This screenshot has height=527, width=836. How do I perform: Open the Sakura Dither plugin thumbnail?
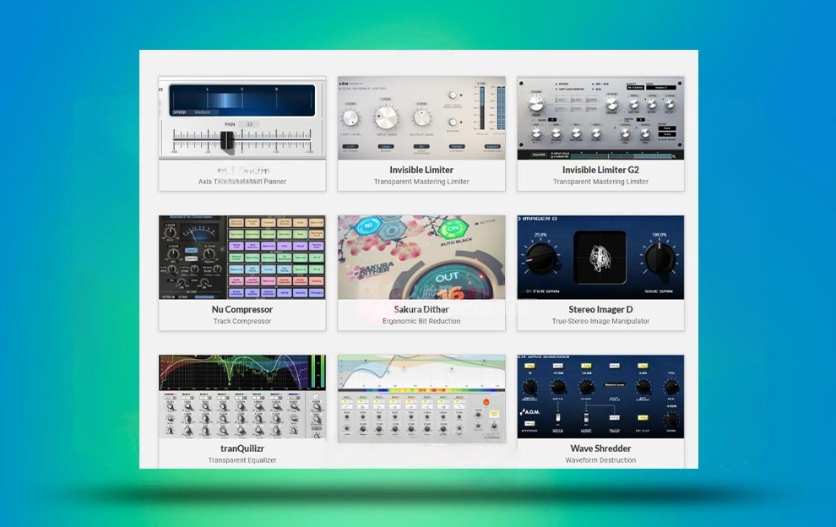click(x=421, y=257)
